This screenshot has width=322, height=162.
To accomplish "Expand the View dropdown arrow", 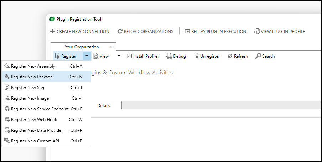I will coord(119,56).
